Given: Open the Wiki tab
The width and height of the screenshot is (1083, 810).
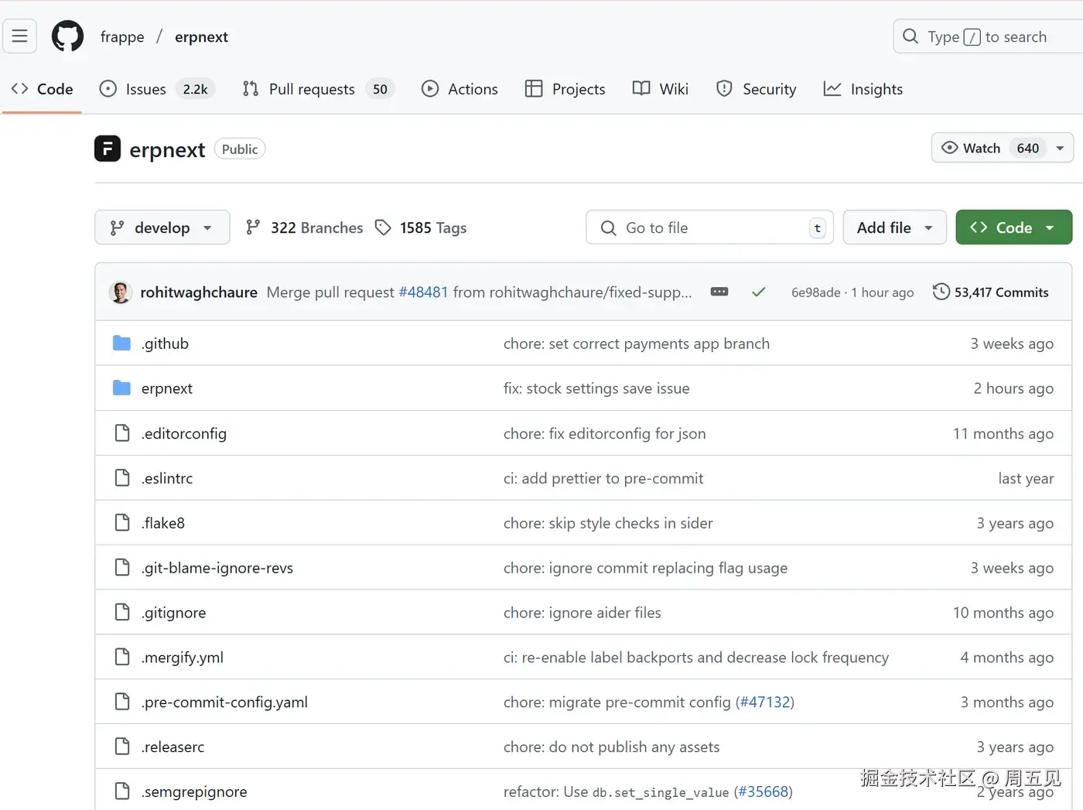Looking at the screenshot, I should coord(660,89).
